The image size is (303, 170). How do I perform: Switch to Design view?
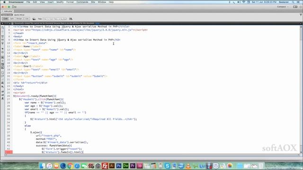point(19,19)
